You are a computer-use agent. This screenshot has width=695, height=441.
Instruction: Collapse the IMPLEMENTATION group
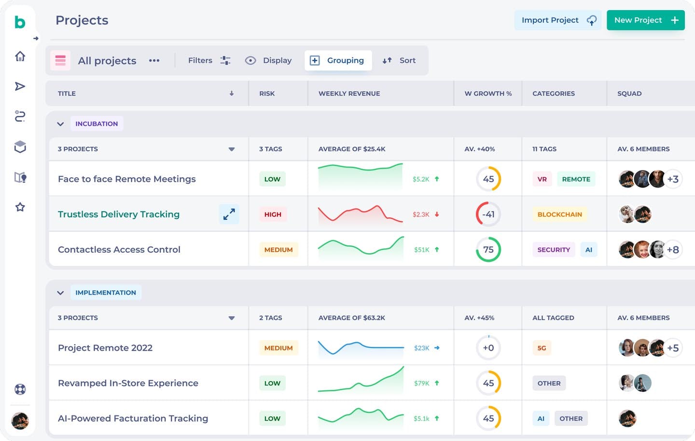[x=61, y=292]
